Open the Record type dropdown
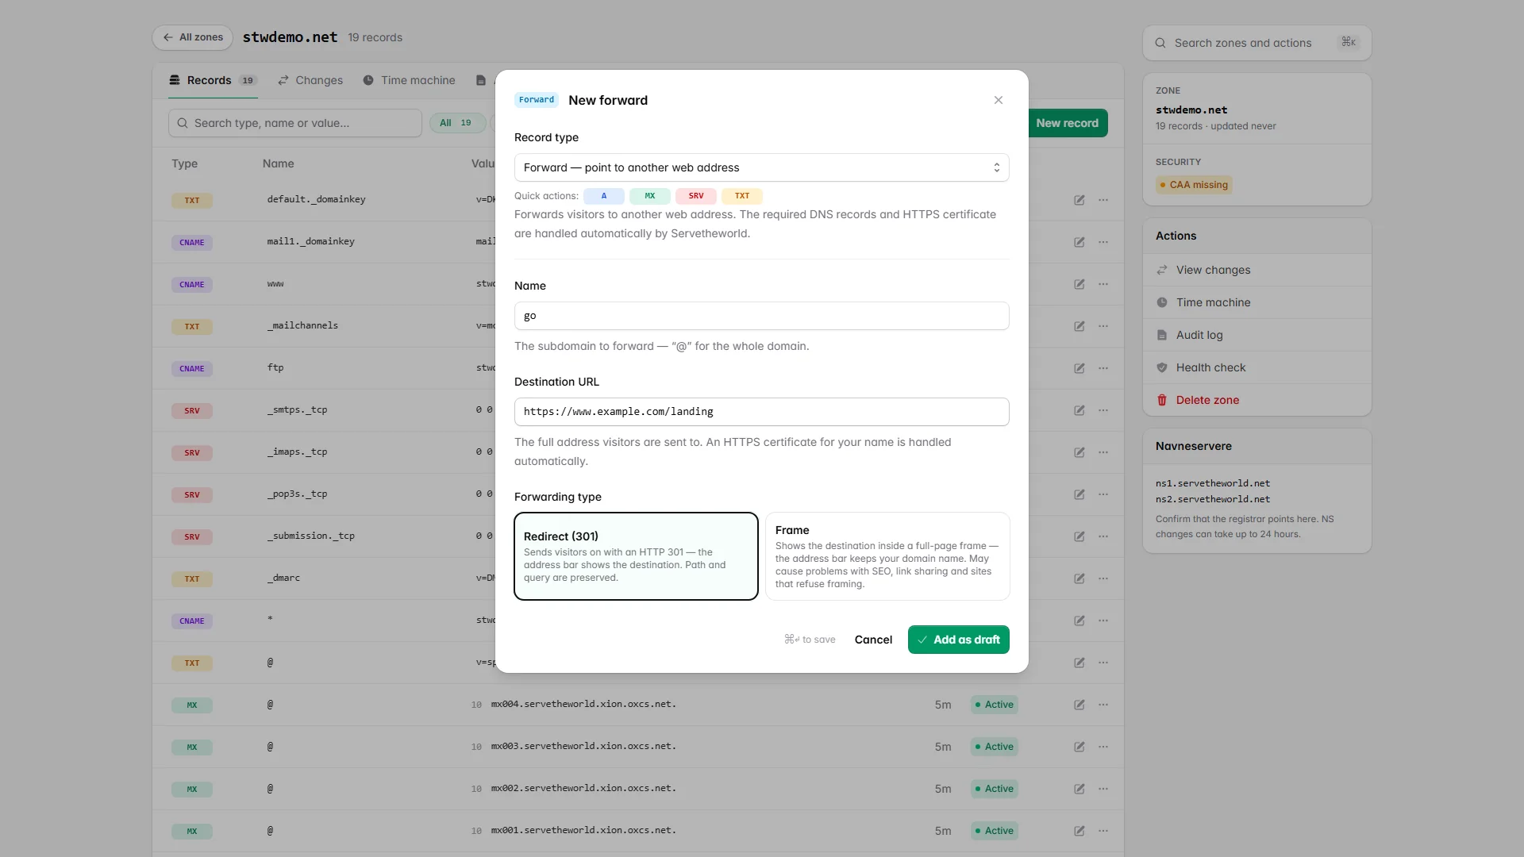The image size is (1524, 857). point(761,167)
